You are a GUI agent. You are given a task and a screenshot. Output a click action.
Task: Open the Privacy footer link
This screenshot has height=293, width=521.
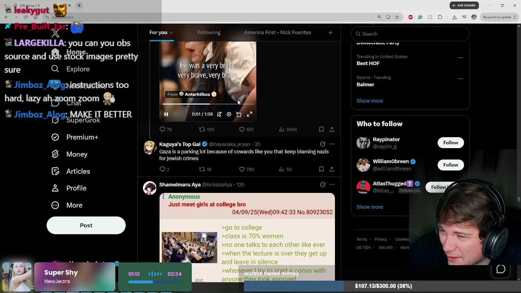[x=381, y=239]
